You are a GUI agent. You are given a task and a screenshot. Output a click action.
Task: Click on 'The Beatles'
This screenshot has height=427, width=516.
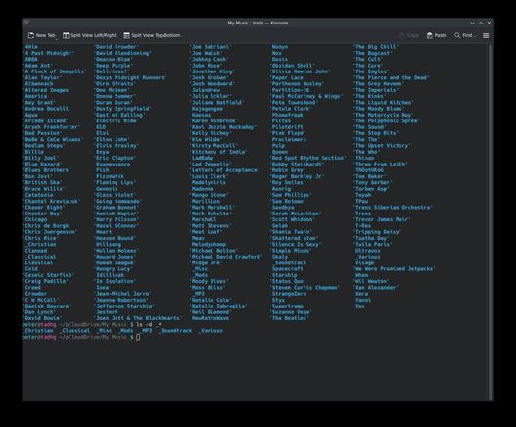(x=289, y=318)
